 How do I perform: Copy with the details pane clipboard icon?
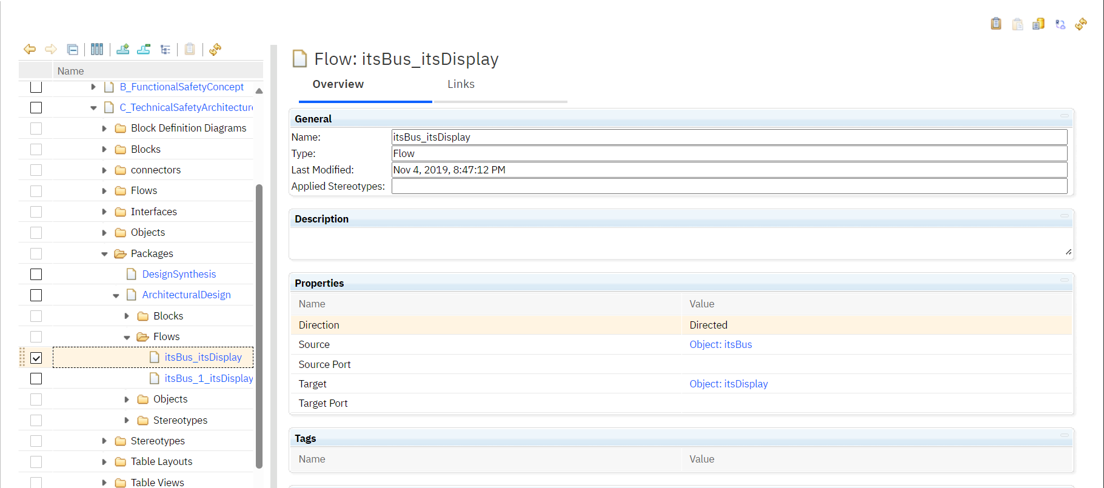pyautogui.click(x=996, y=24)
